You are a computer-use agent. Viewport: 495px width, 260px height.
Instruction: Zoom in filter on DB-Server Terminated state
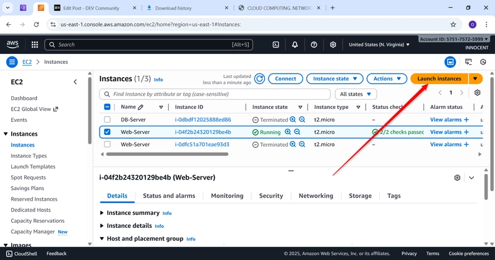click(293, 119)
